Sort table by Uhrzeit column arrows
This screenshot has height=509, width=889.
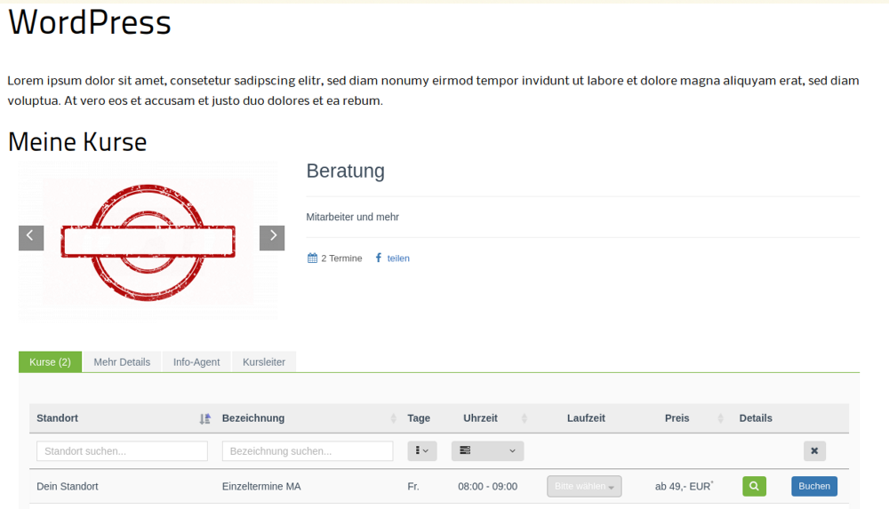524,418
